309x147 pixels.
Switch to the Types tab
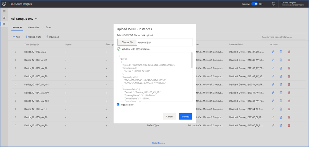(x=49, y=27)
